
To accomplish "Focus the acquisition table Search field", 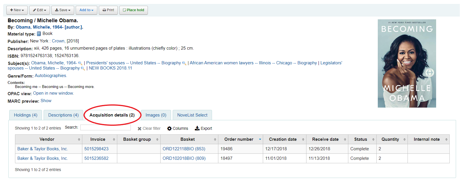I will click(x=105, y=127).
